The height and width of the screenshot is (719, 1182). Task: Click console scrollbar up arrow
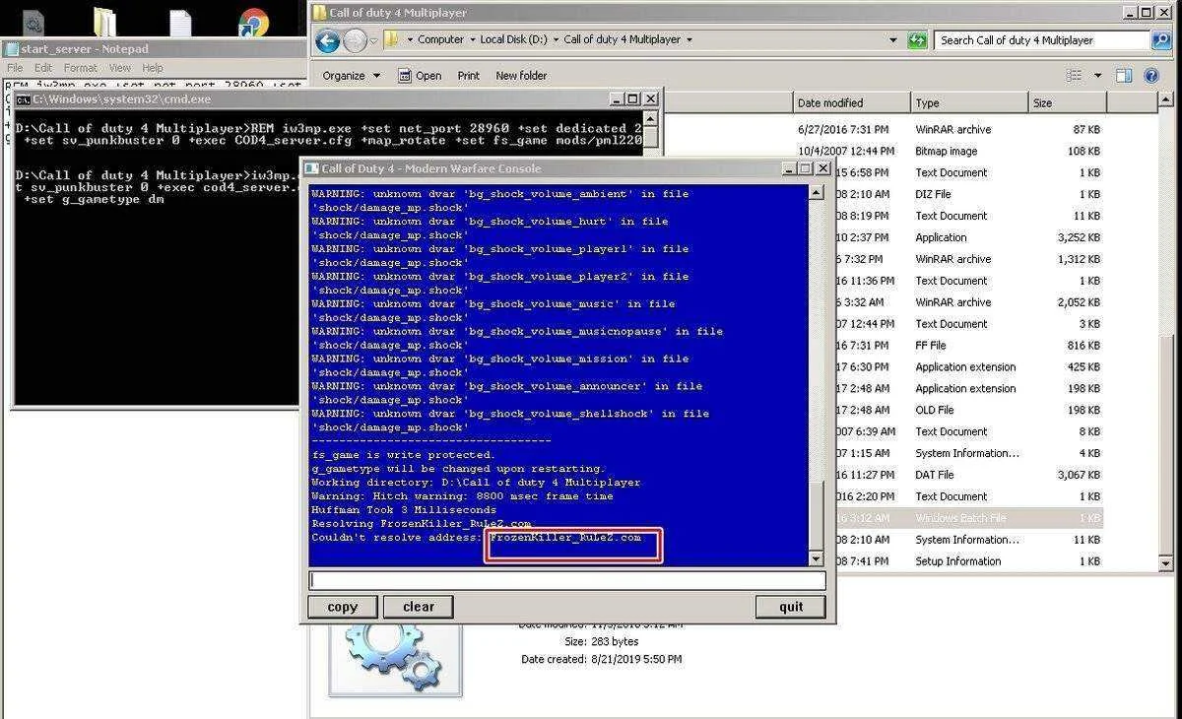coord(816,192)
